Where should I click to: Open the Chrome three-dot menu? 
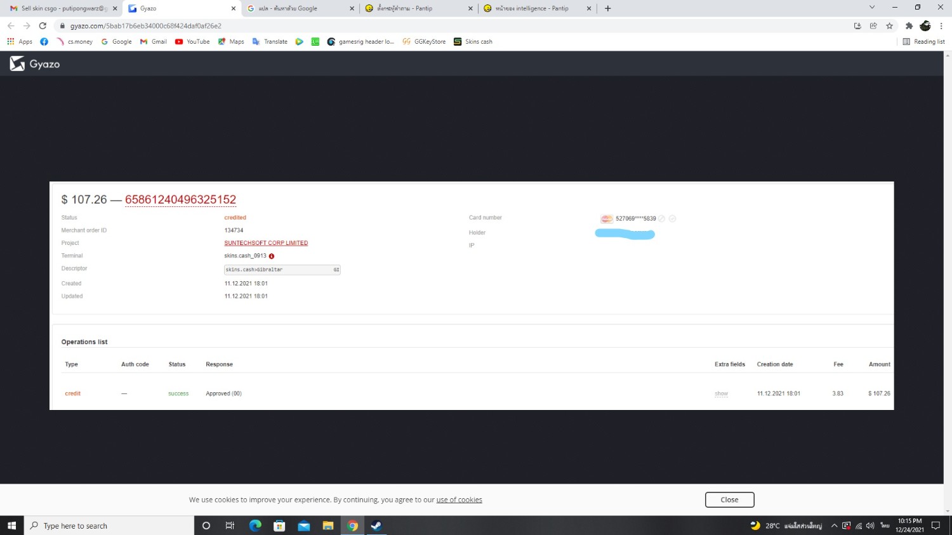[x=941, y=26]
